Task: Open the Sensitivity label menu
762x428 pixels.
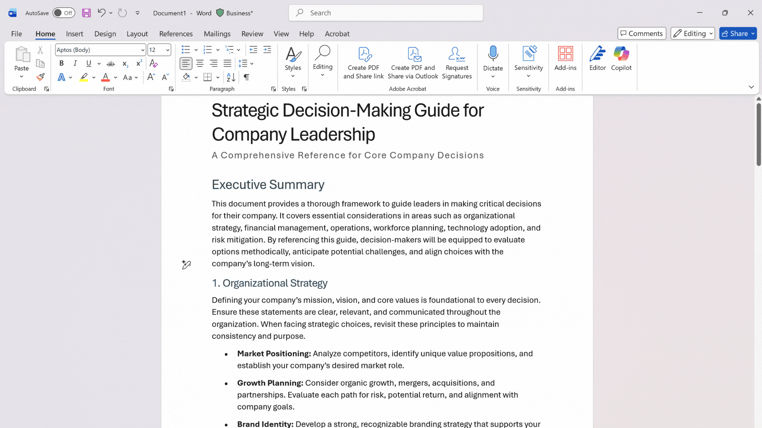Action: coord(529,62)
